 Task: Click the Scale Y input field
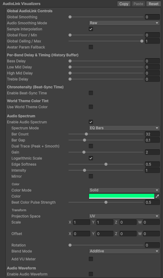pyautogui.click(x=105, y=222)
